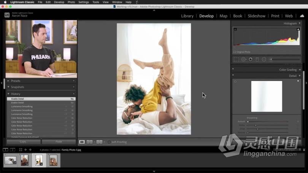Image resolution: width=308 pixels, height=173 pixels.
Task: Switch to Print module
Action: (275, 16)
